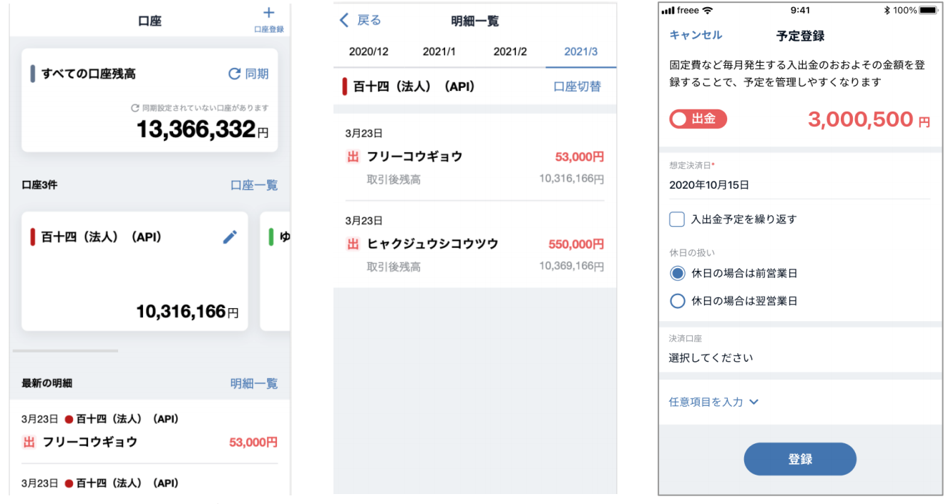951x504 pixels.
Task: Tap the Bluetooth icon in status bar
Action: point(887,10)
